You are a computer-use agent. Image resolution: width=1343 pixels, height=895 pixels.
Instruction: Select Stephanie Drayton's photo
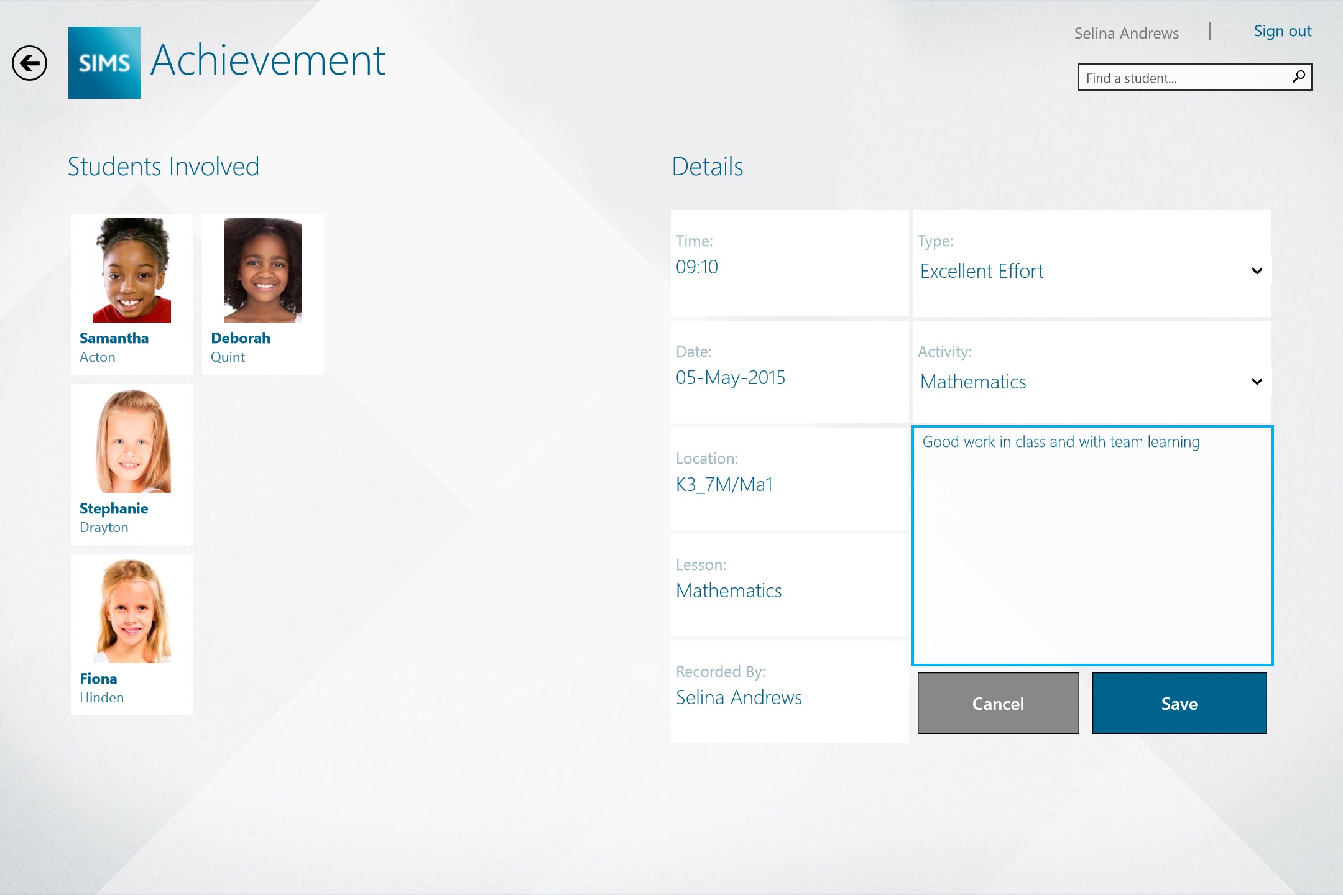coord(132,441)
